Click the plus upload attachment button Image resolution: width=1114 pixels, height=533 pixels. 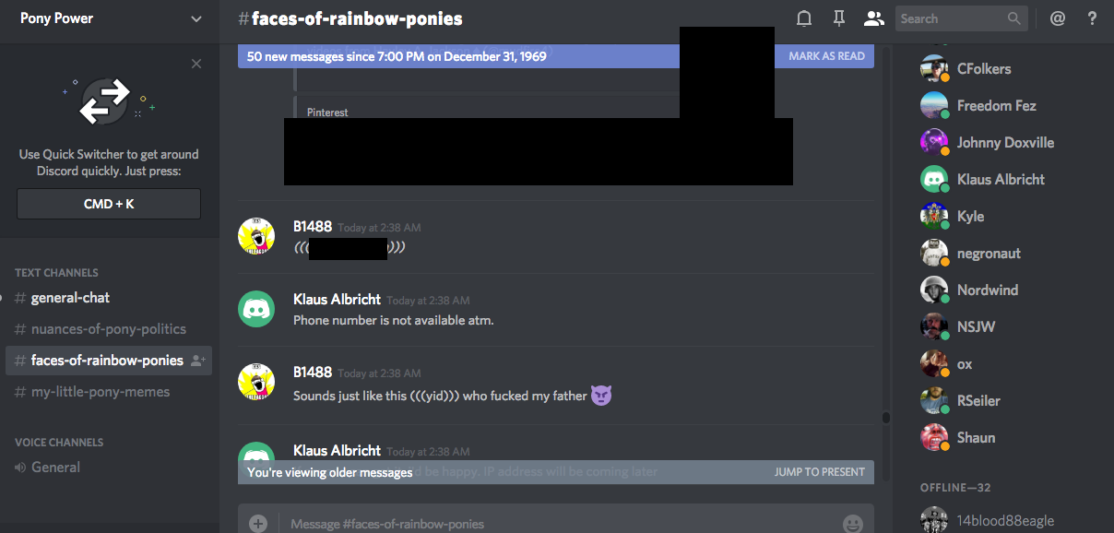click(258, 524)
